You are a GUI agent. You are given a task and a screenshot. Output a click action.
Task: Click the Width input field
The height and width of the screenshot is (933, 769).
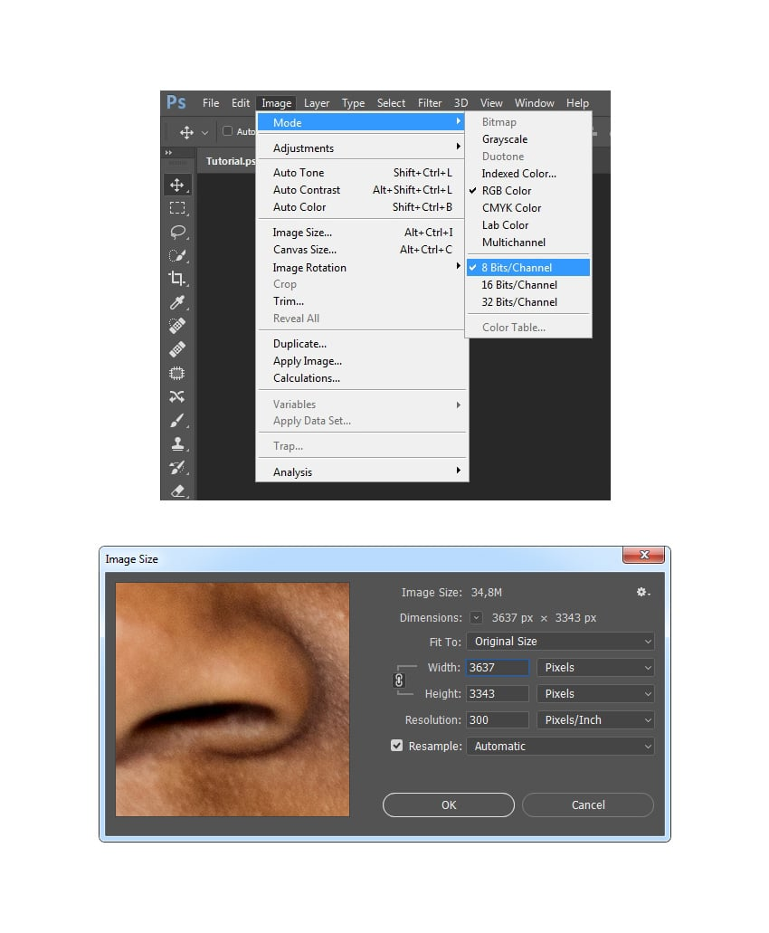point(498,668)
